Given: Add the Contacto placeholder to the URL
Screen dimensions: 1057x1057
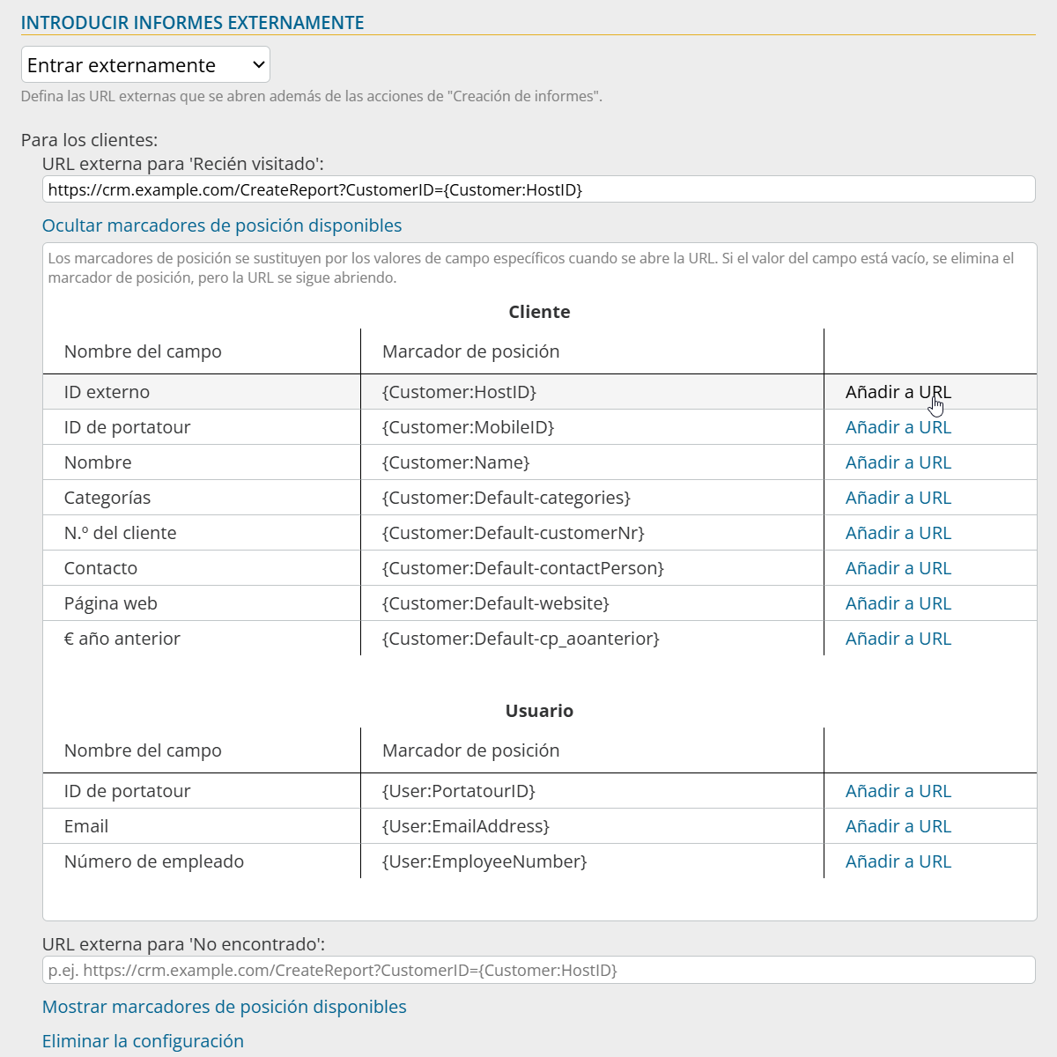Looking at the screenshot, I should point(898,568).
